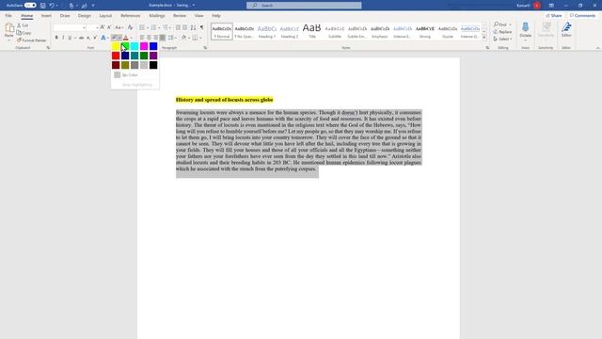Expand the Styles gallery
Image resolution: width=602 pixels, height=339 pixels.
click(484, 38)
